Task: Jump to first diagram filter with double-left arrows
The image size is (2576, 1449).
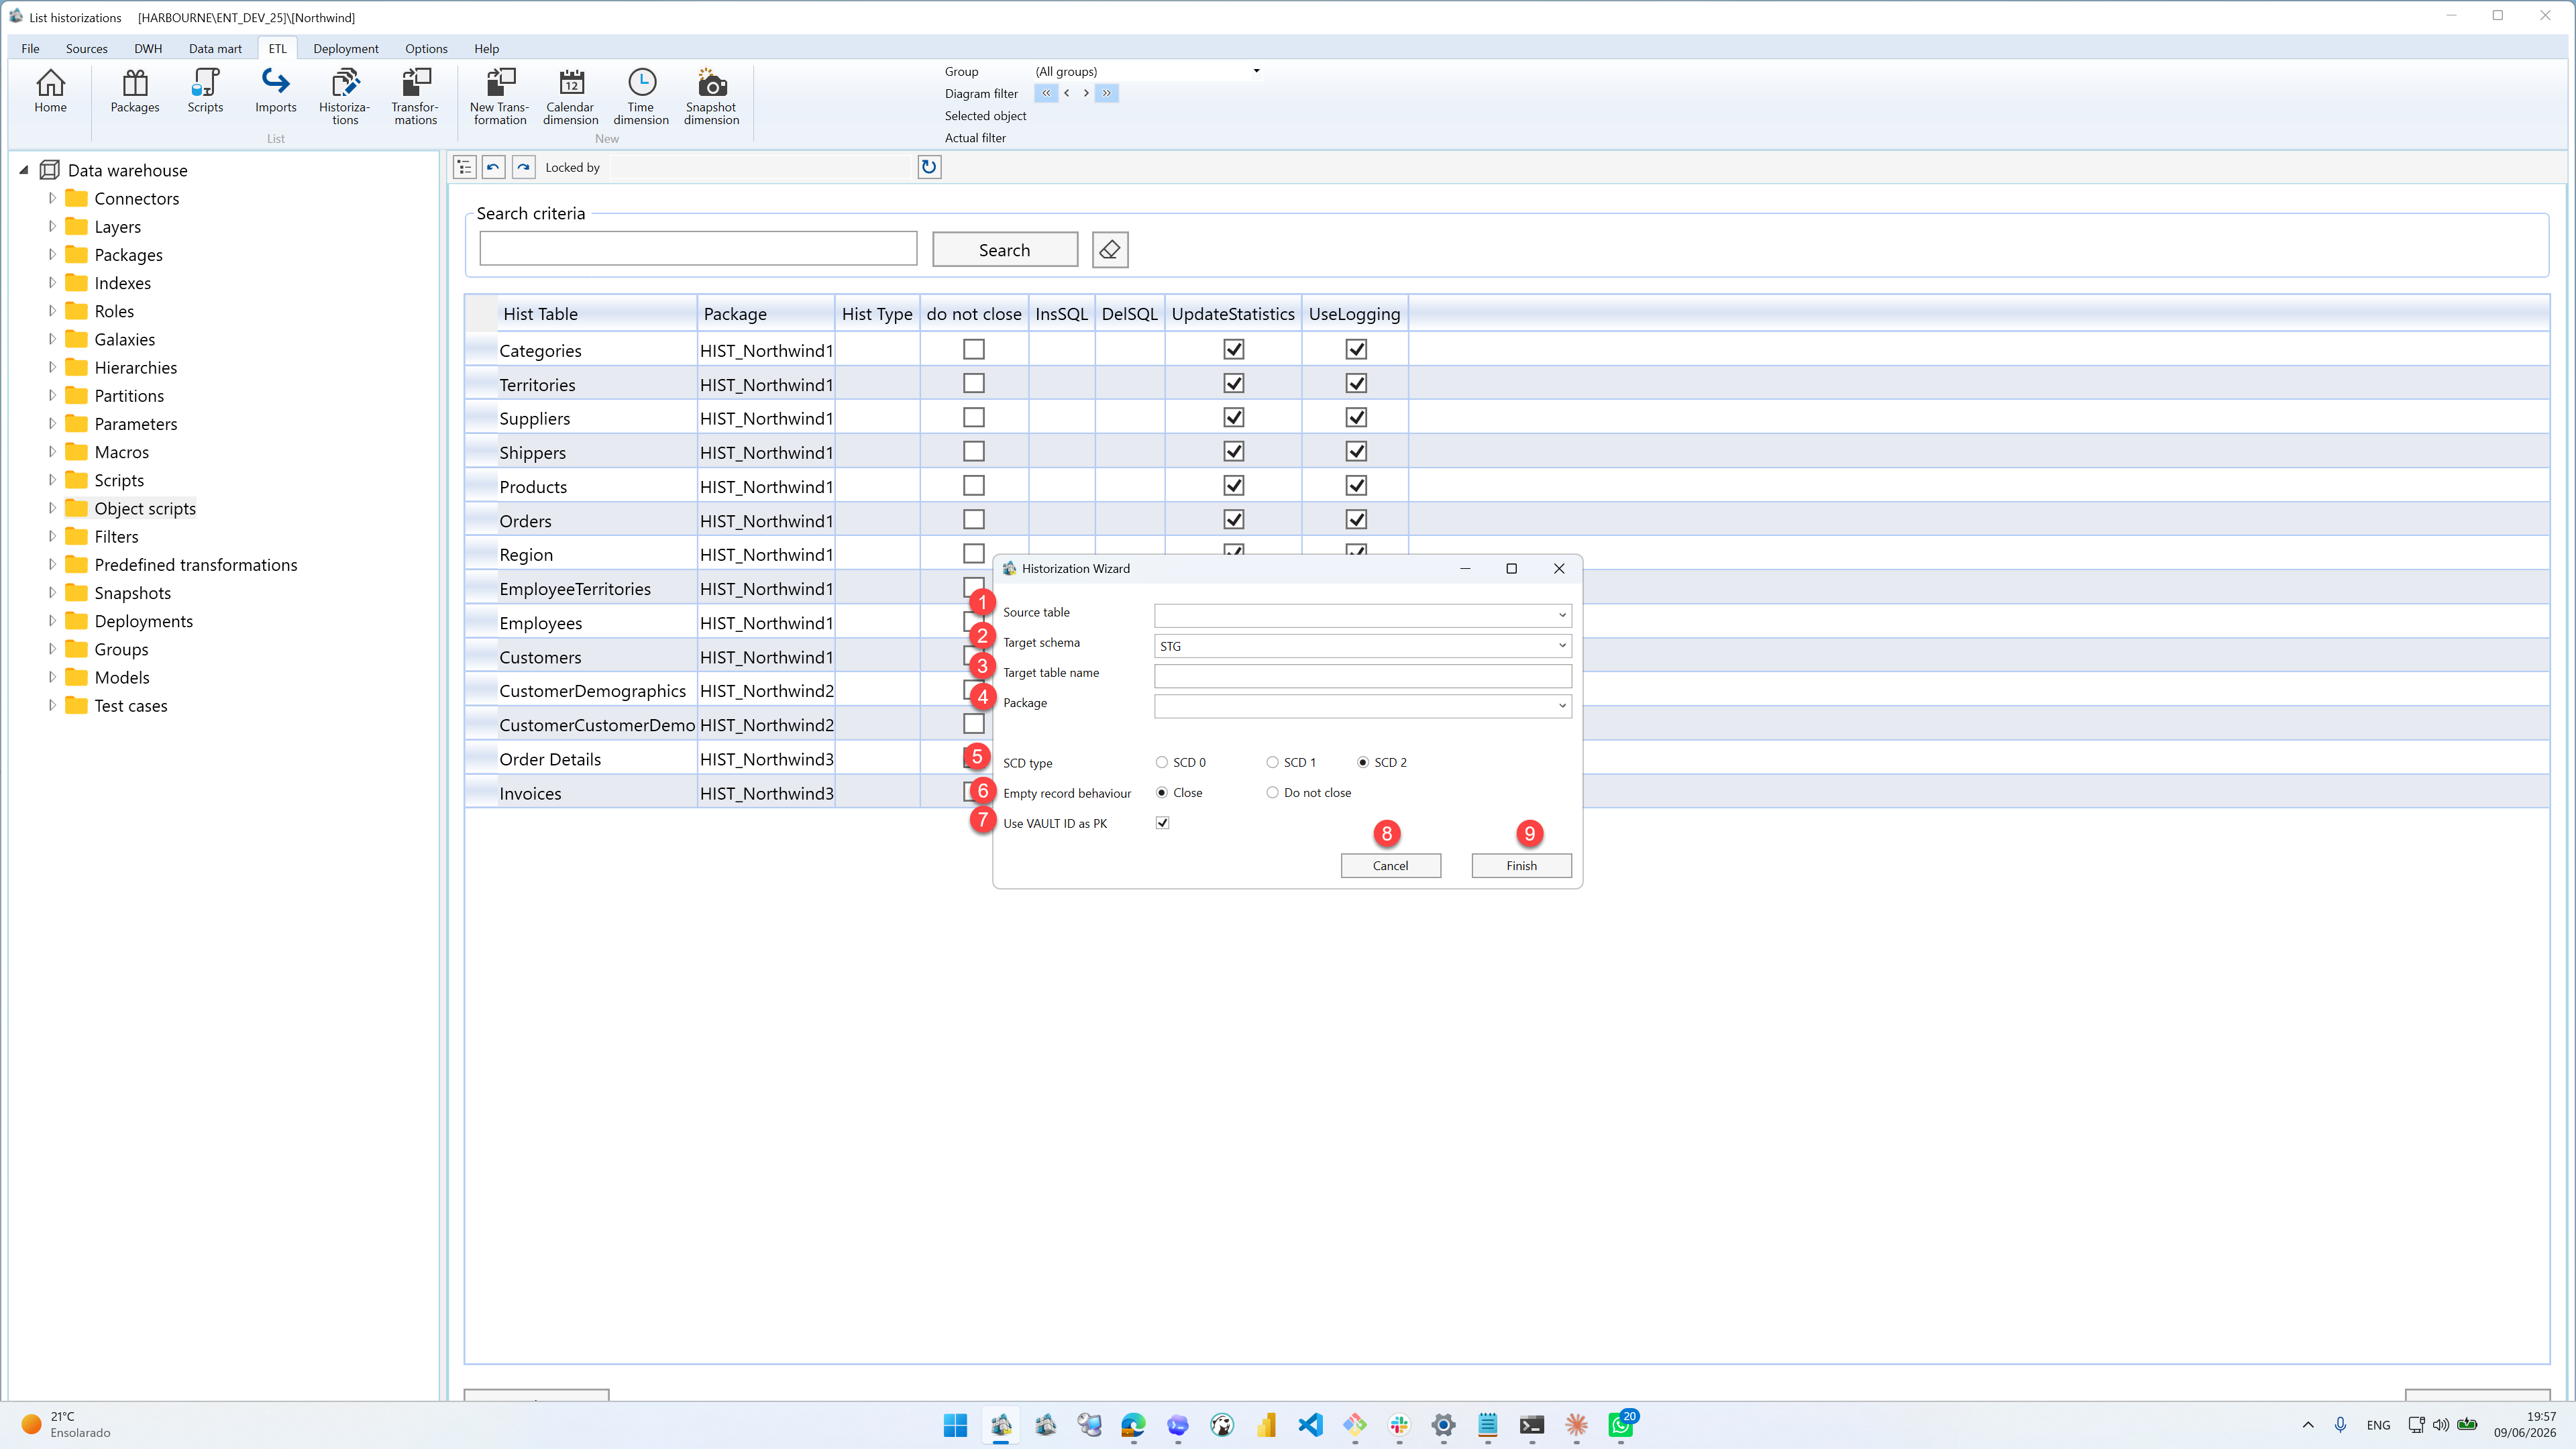Action: [x=1046, y=93]
